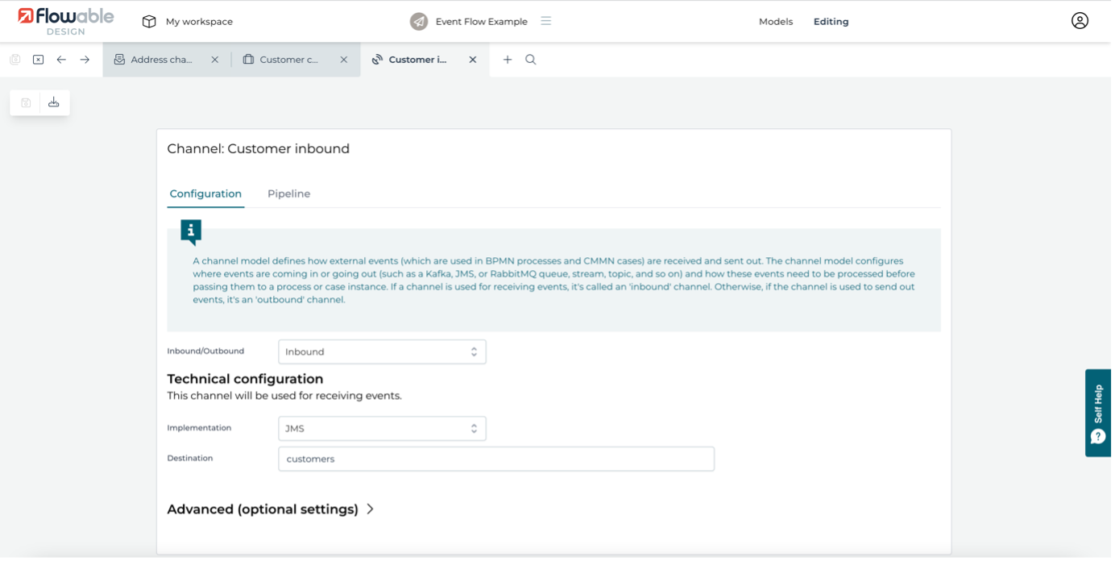This screenshot has height=561, width=1115.
Task: Select the Configuration tab
Action: click(205, 194)
